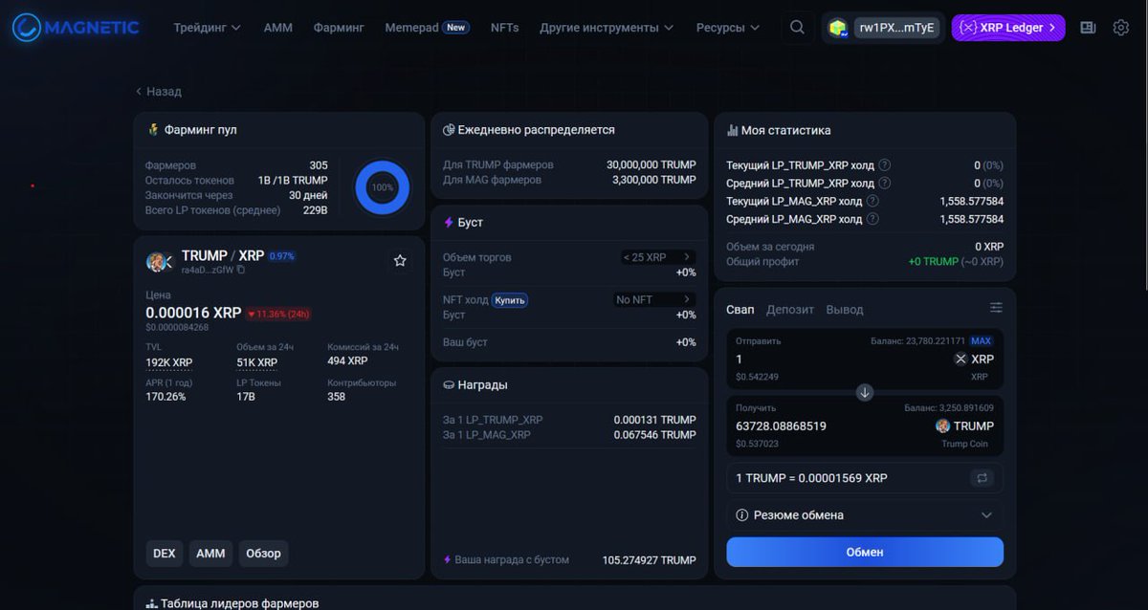Image resolution: width=1148 pixels, height=610 pixels.
Task: Click the DEX button
Action: coord(165,554)
